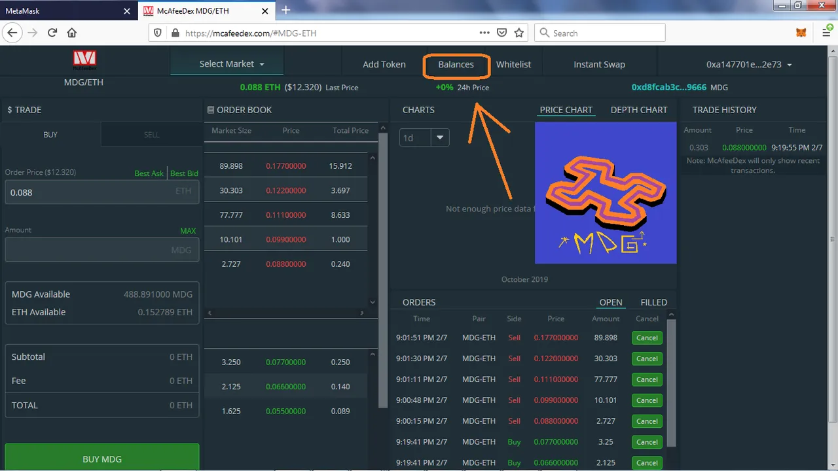
Task: Show OPEN orders tab
Action: 611,302
